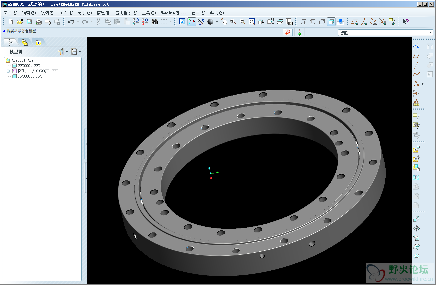
Task: Open the 窗口(W) menu
Action: [x=198, y=13]
